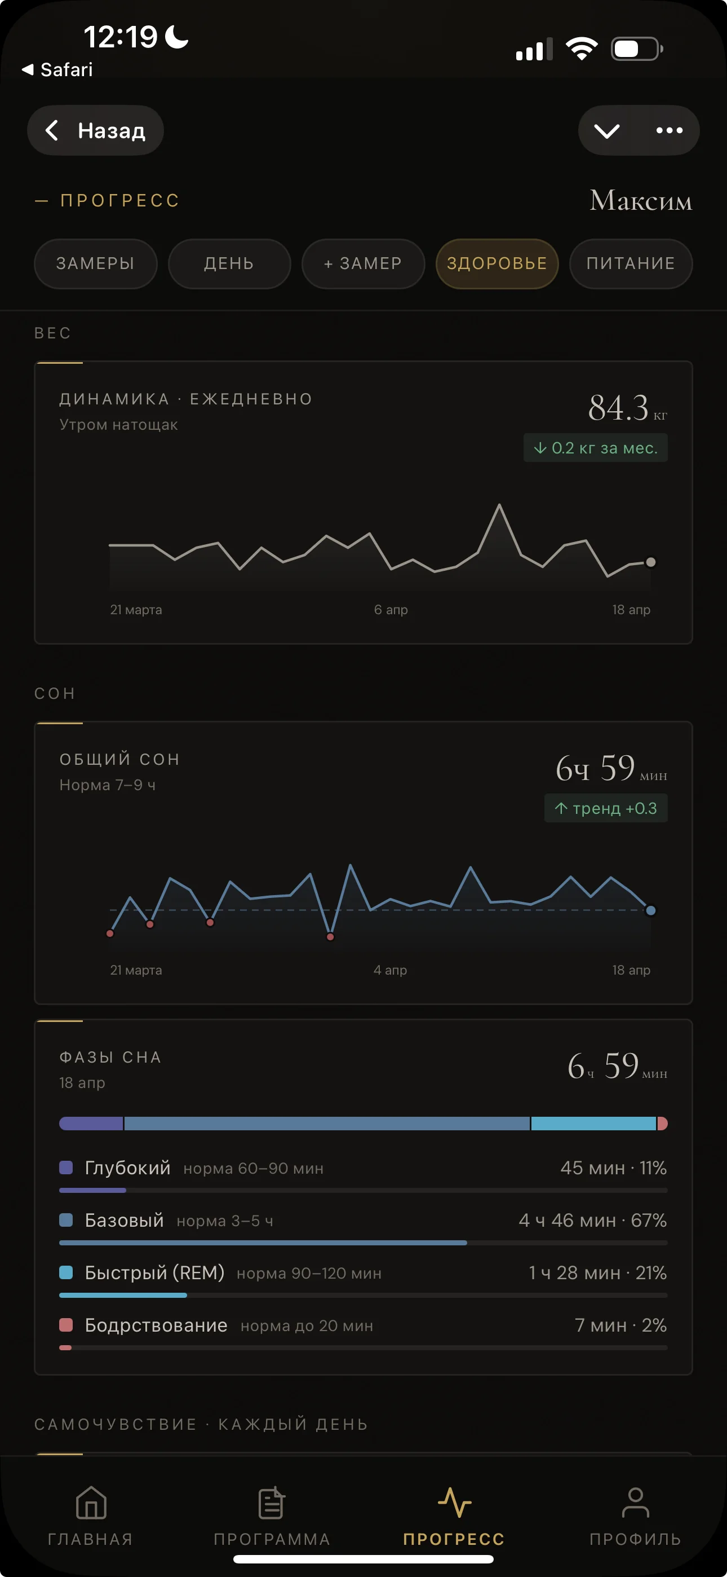The image size is (727, 1577).
Task: Tap the Базовый segment in the sleep phases bar
Action: (327, 1124)
